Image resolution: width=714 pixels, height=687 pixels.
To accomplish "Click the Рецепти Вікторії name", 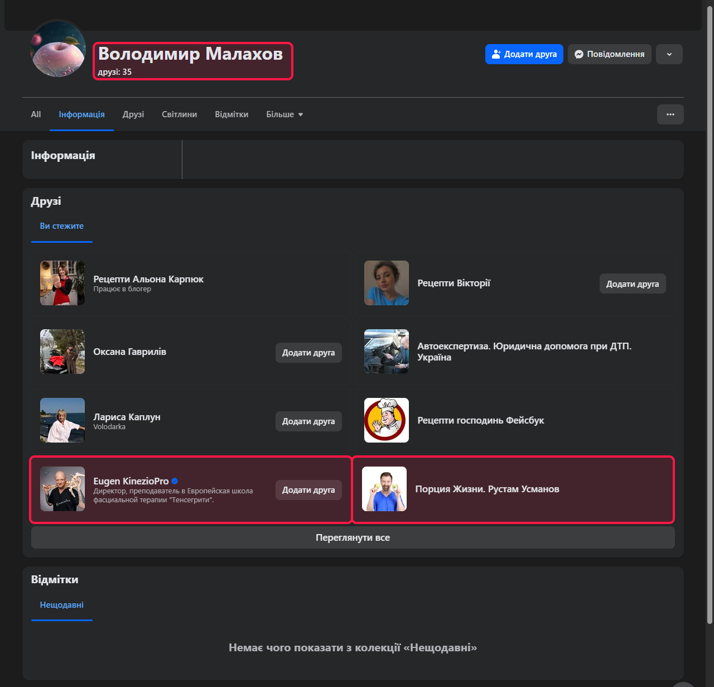I will 454,283.
